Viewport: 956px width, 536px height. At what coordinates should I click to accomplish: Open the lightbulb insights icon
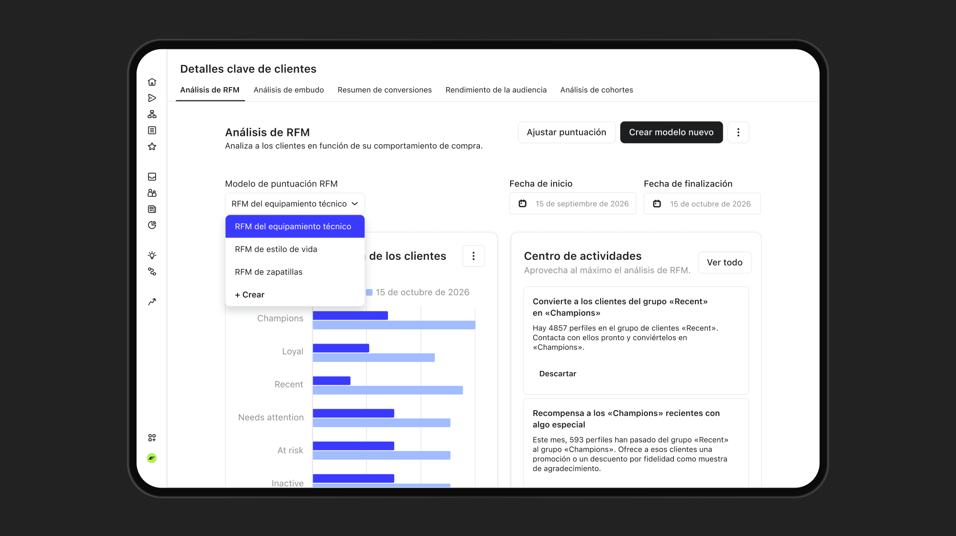coord(152,255)
